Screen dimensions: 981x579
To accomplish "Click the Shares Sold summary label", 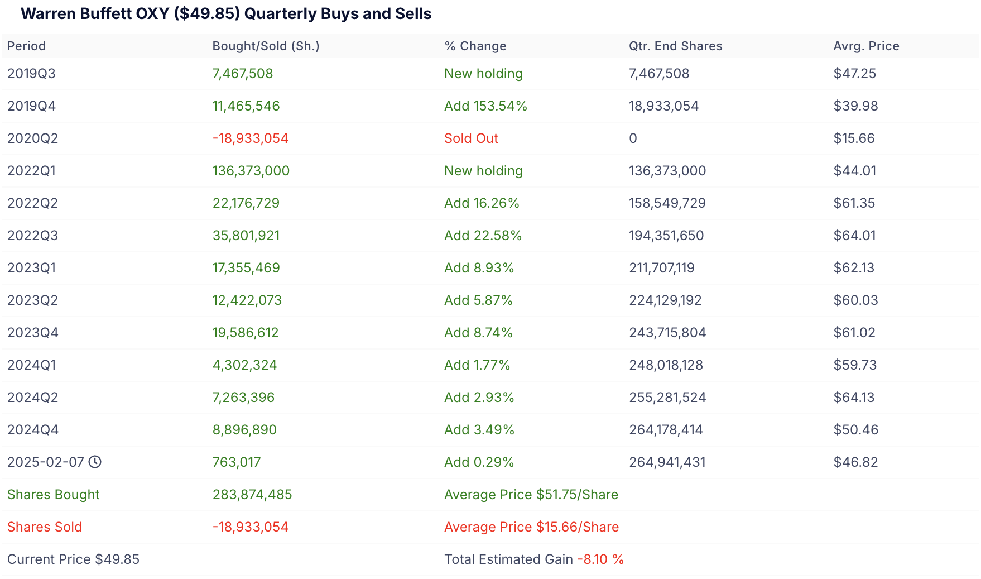I will [x=45, y=527].
